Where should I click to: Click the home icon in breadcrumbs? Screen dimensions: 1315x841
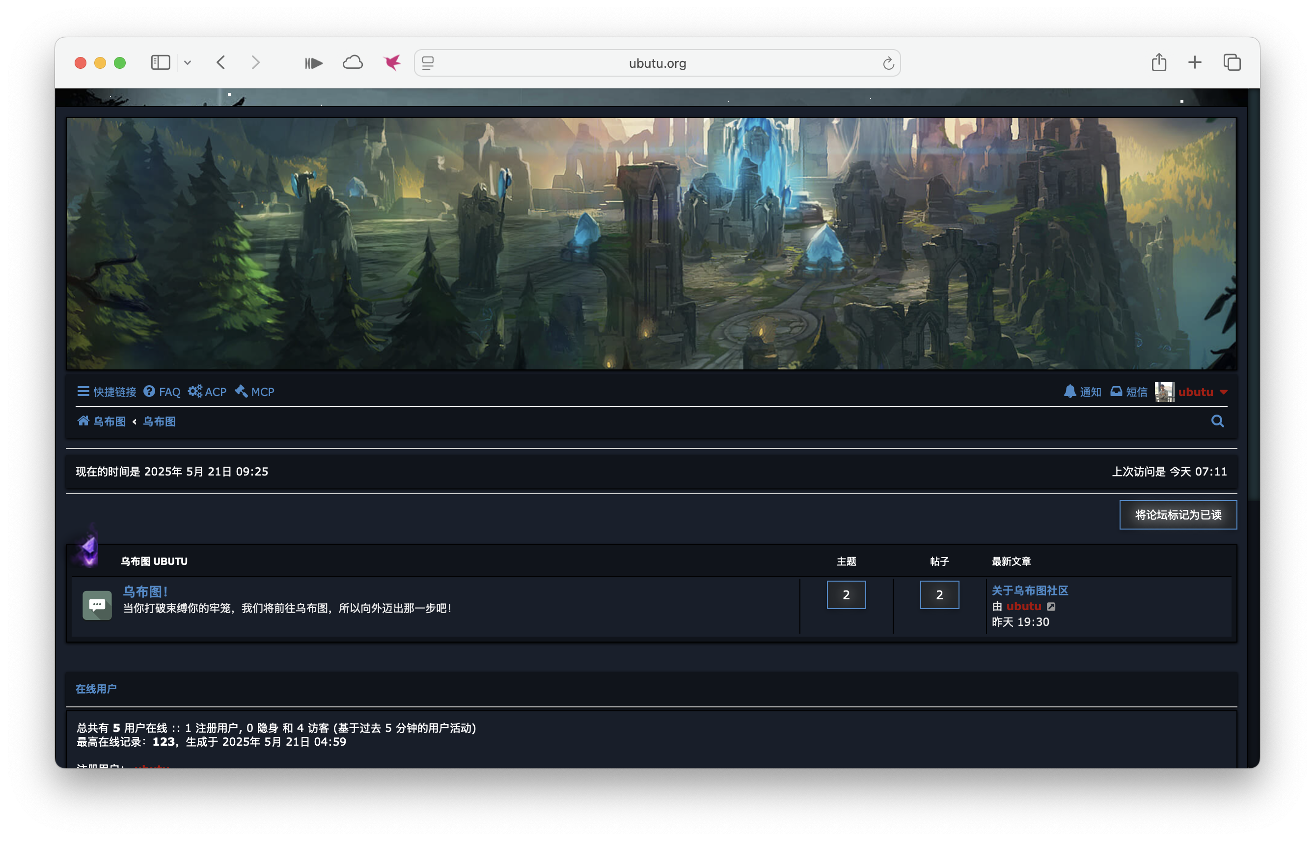tap(83, 421)
